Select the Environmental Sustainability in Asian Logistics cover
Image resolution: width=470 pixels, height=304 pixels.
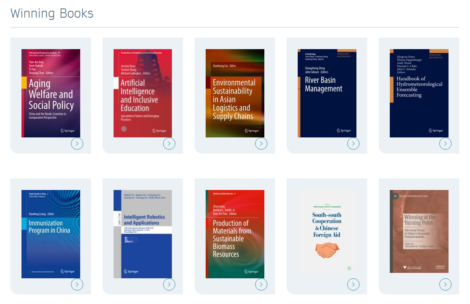point(235,93)
